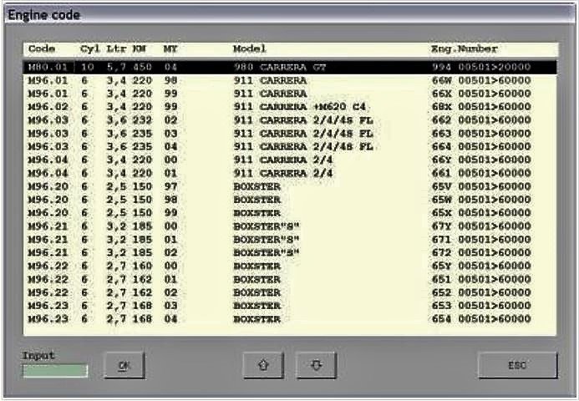Click the Model column header
This screenshot has width=579, height=401.
(x=250, y=48)
